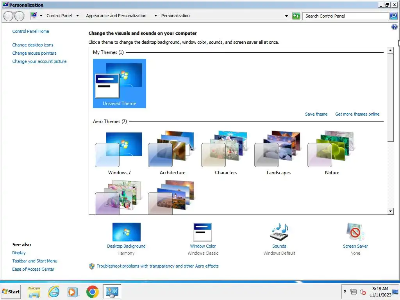Open the Sounds icon with music notes
The width and height of the screenshot is (400, 300).
coord(279,232)
